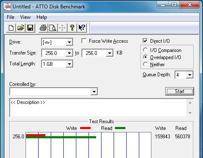Screen dimensions: 203x158
Task: Click the Test Results group heading
Action: (x=101, y=122)
